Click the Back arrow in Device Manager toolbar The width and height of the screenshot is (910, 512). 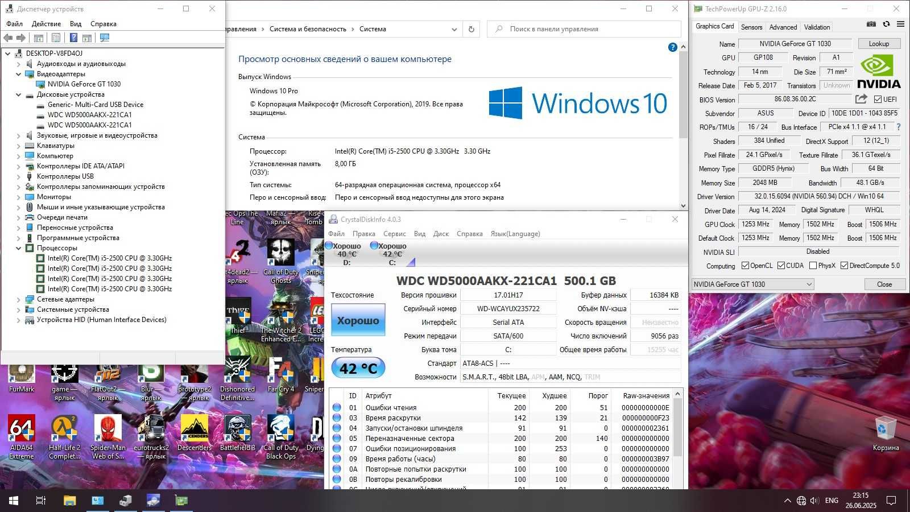click(8, 38)
